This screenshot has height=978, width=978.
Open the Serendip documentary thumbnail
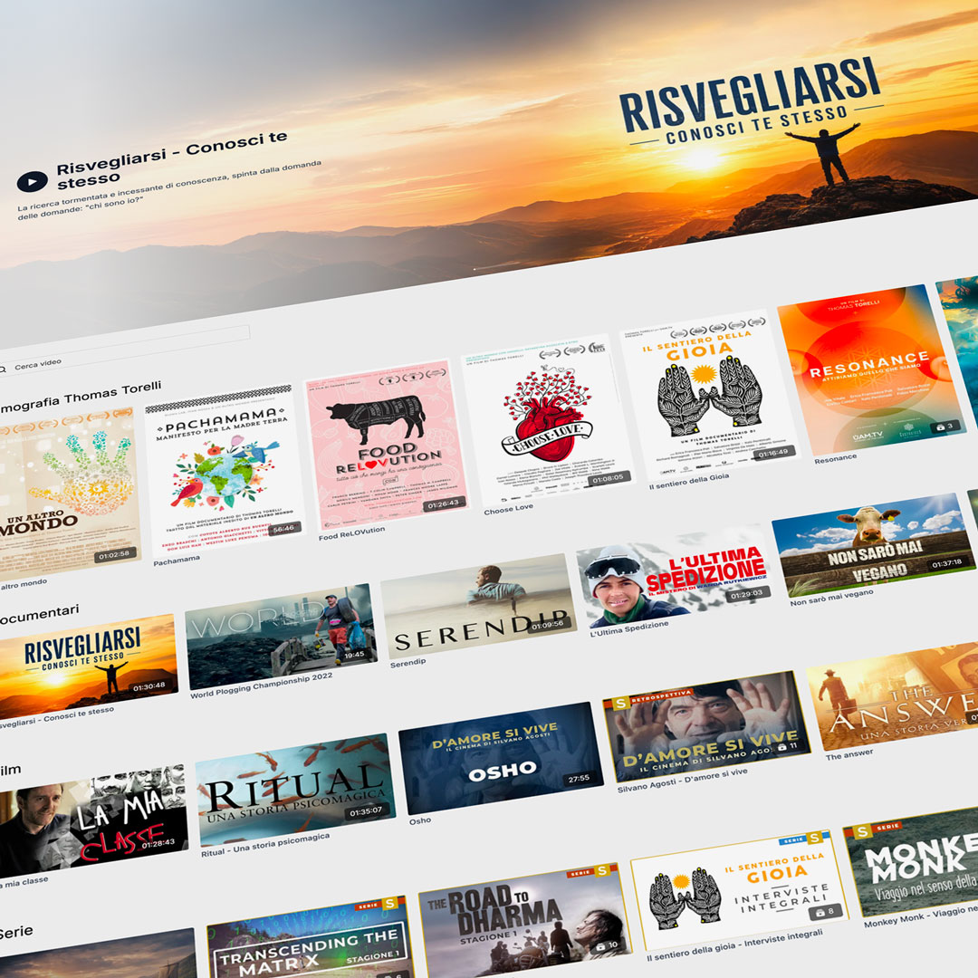(479, 606)
